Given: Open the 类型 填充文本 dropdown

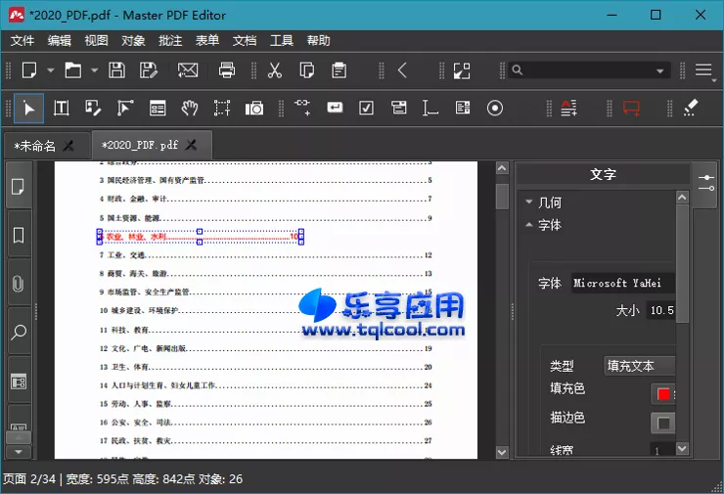Looking at the screenshot, I should 640,366.
